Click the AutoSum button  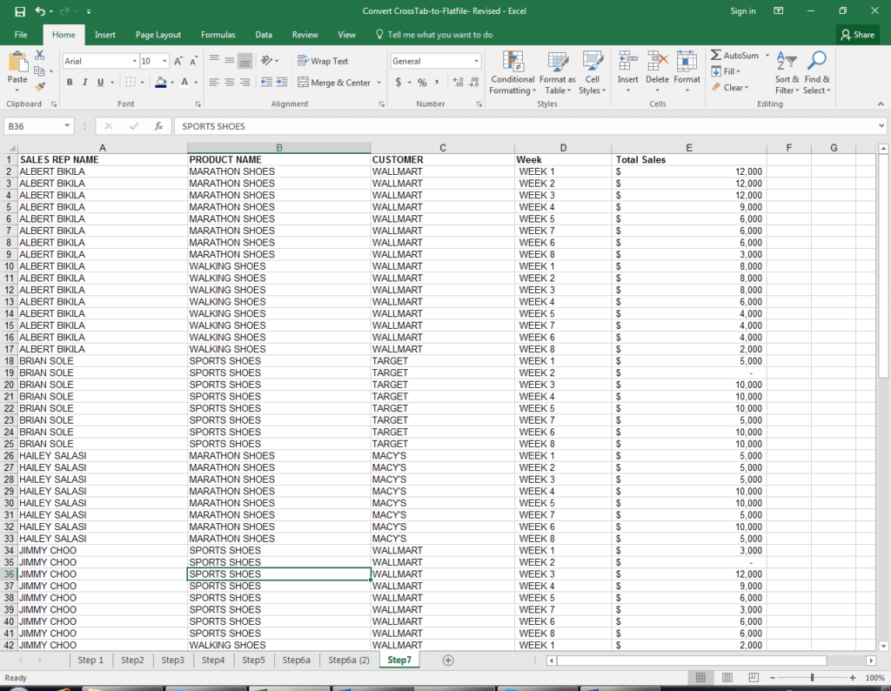[734, 55]
